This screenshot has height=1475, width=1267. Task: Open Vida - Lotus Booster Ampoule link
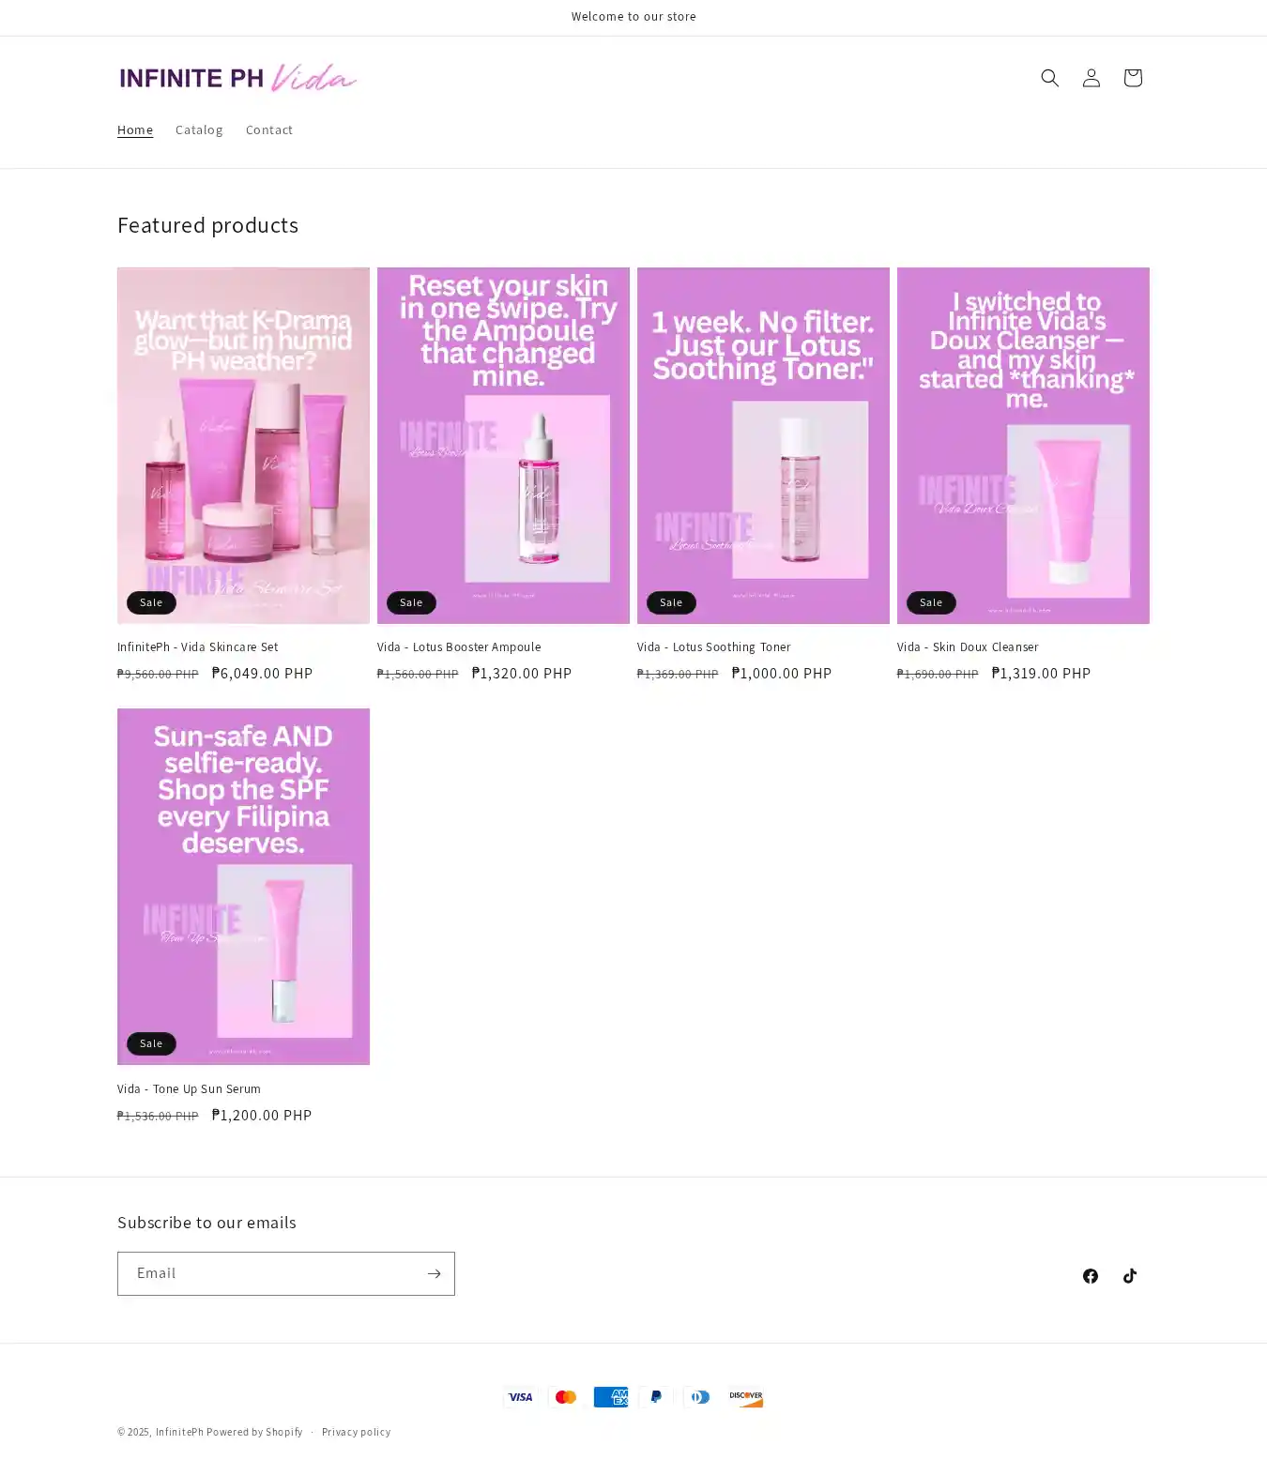pos(459,647)
